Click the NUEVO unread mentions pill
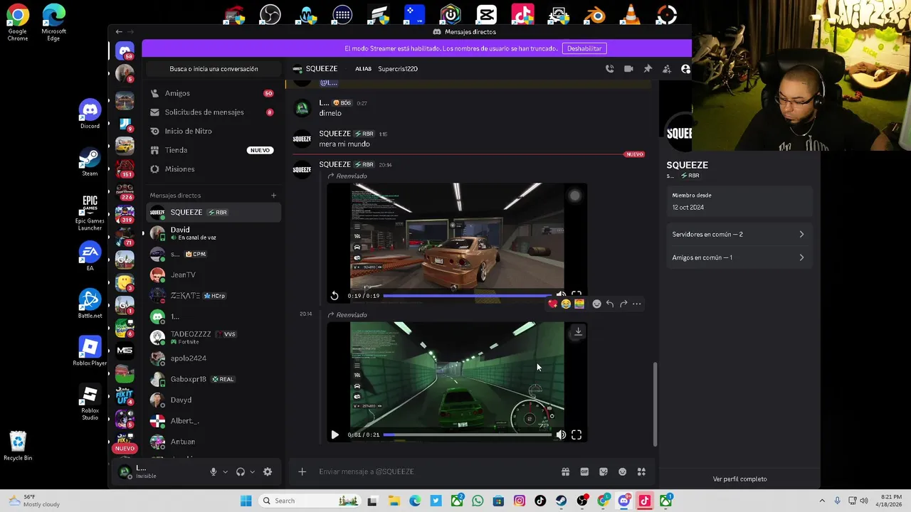The width and height of the screenshot is (911, 512). click(125, 449)
